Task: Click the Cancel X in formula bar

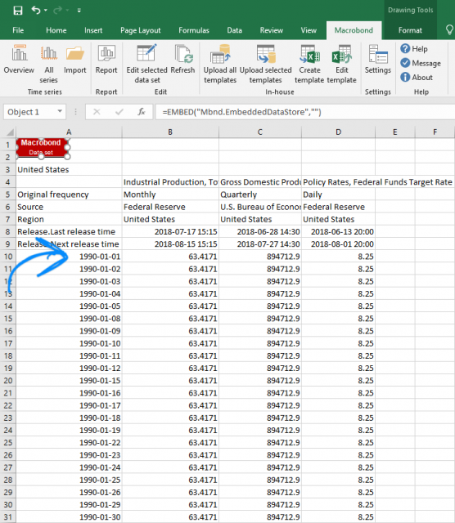Action: click(97, 112)
